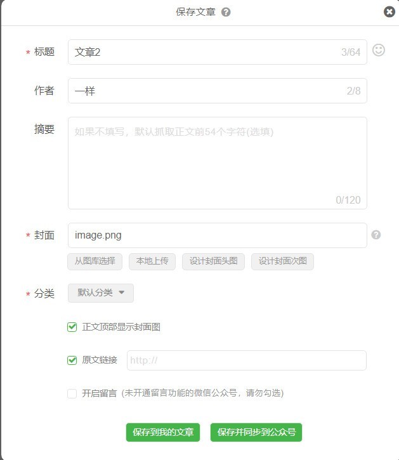This screenshot has width=399, height=460.
Task: Click the 封面 field showing image.png
Action: point(217,235)
